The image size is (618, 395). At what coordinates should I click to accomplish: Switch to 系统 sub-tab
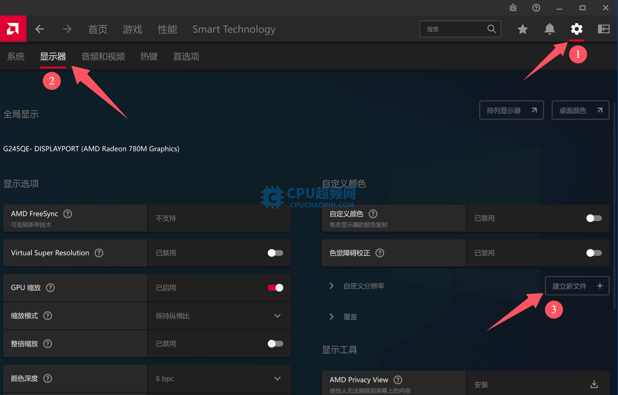16,57
